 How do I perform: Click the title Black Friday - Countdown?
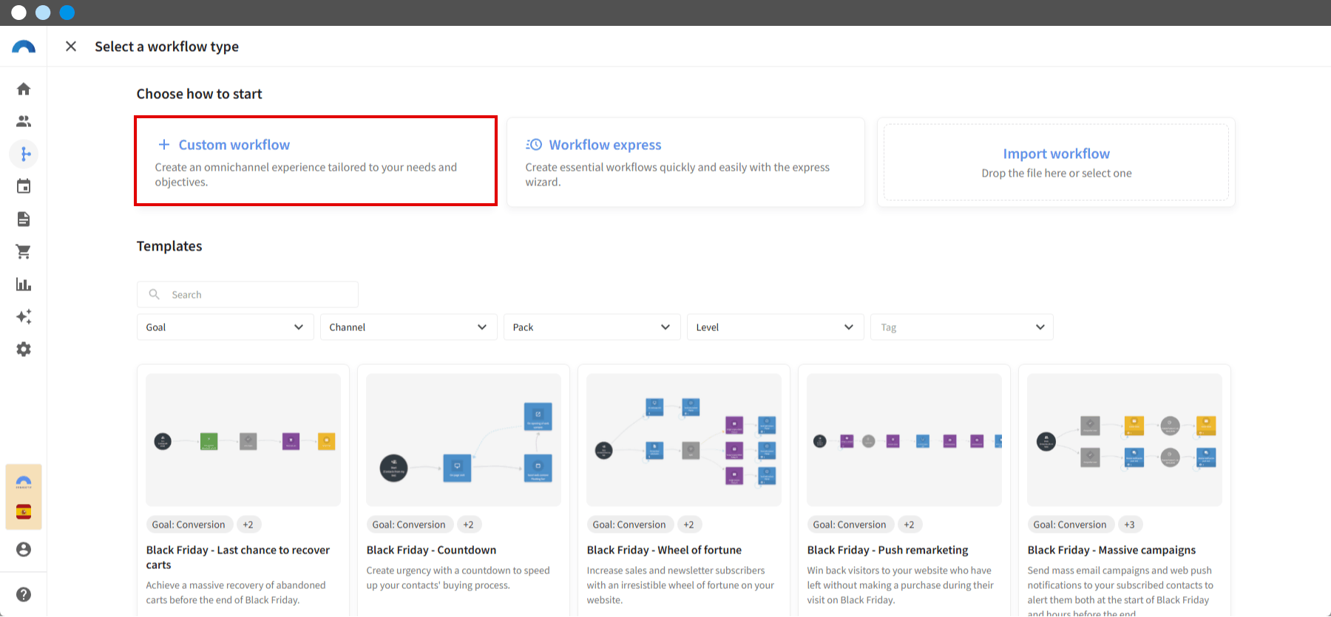[x=431, y=550]
